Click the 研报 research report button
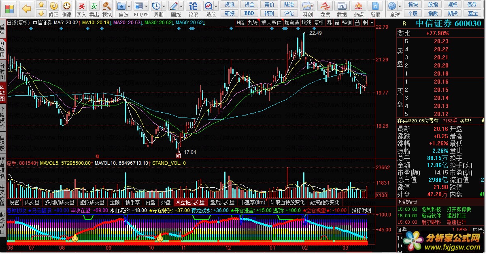 pyautogui.click(x=230, y=13)
